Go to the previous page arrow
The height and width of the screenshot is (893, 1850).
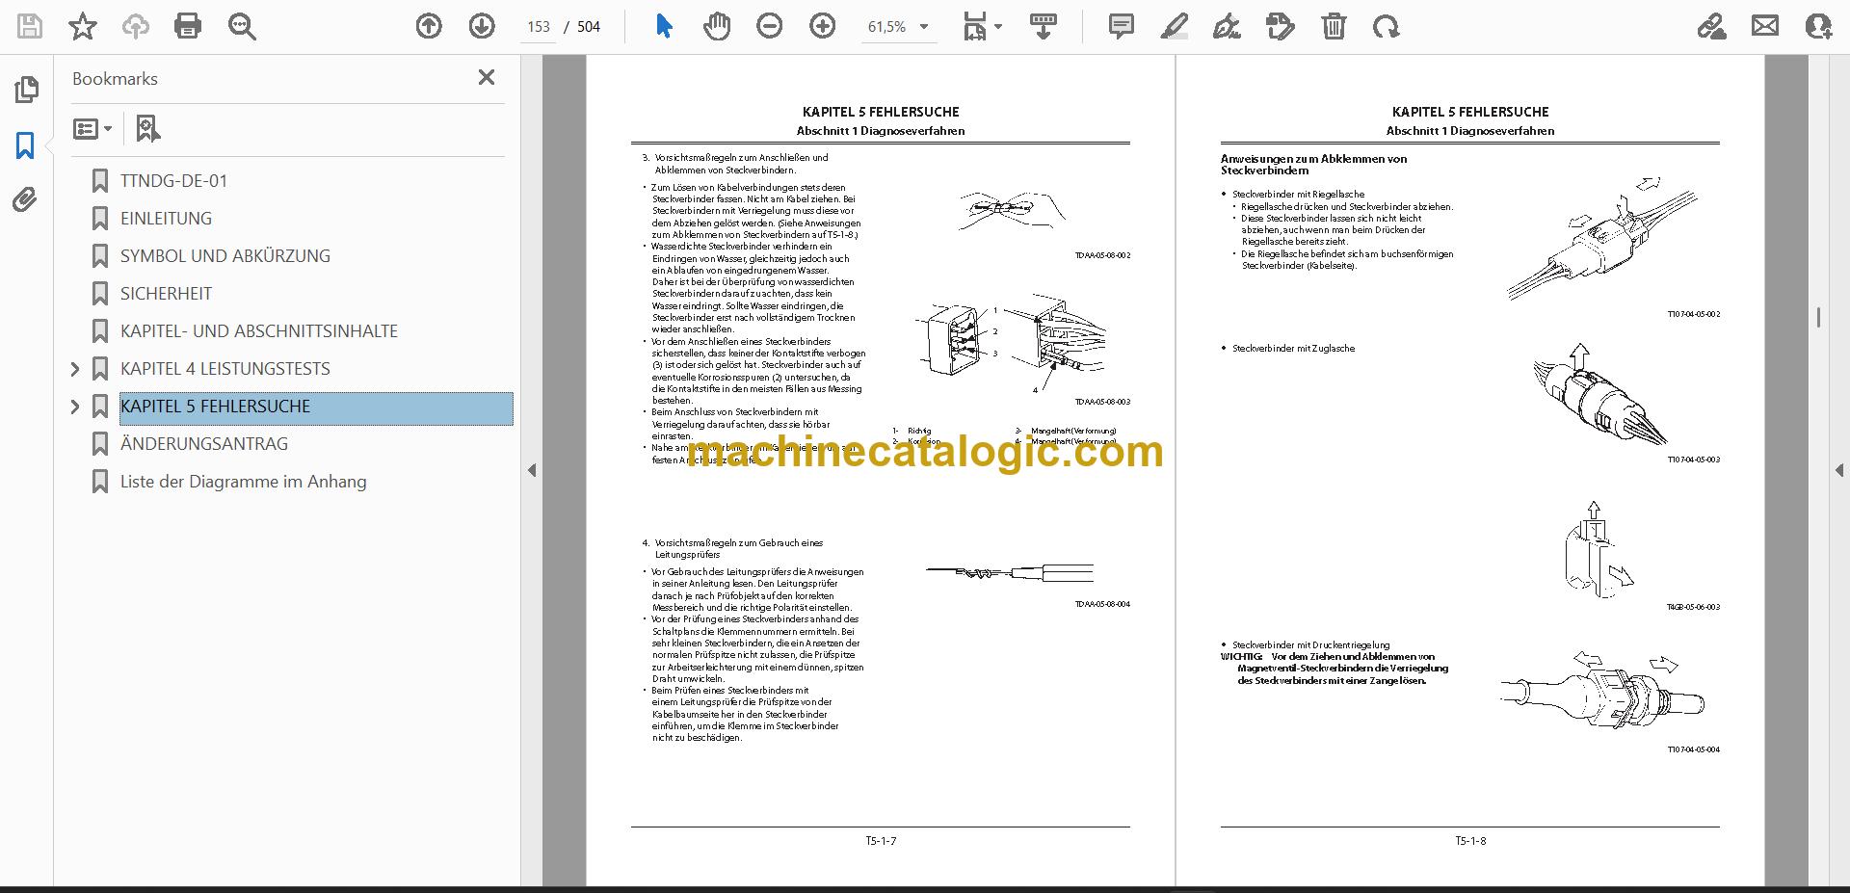(429, 26)
